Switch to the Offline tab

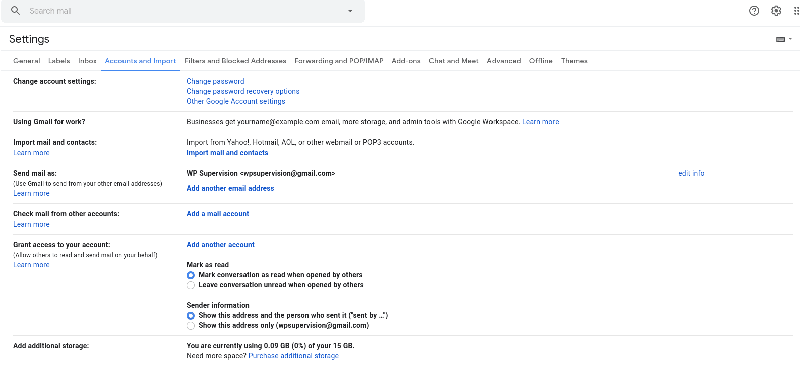pos(541,61)
